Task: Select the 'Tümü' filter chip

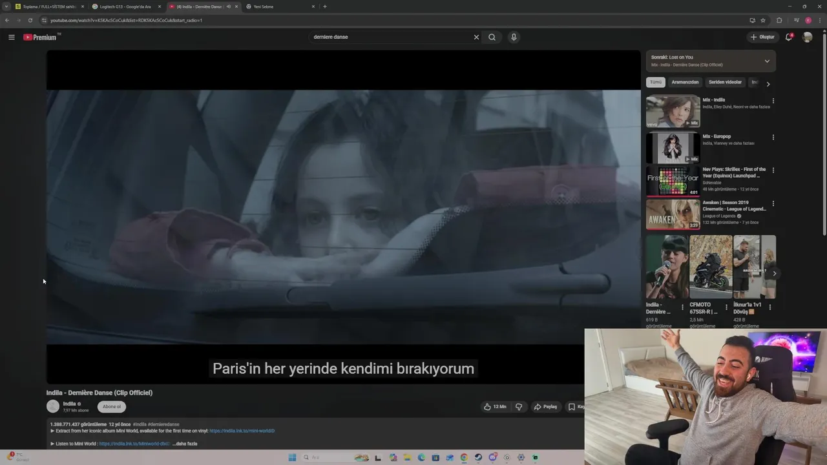Action: click(x=656, y=82)
